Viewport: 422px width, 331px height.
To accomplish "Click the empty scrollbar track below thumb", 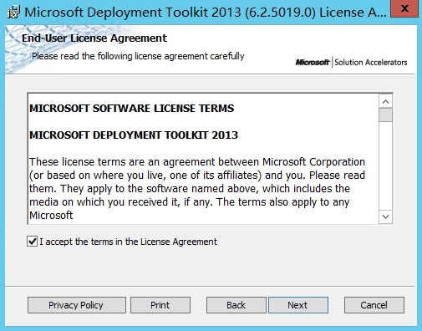I will tap(385, 165).
